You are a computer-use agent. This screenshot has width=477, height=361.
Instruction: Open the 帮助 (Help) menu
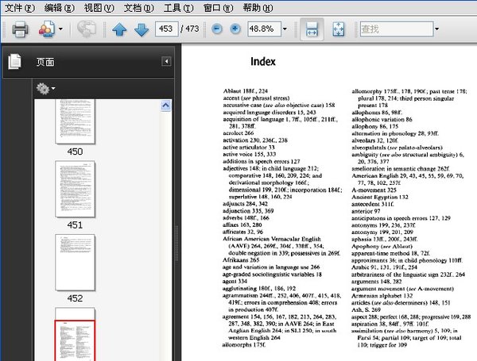pyautogui.click(x=258, y=8)
